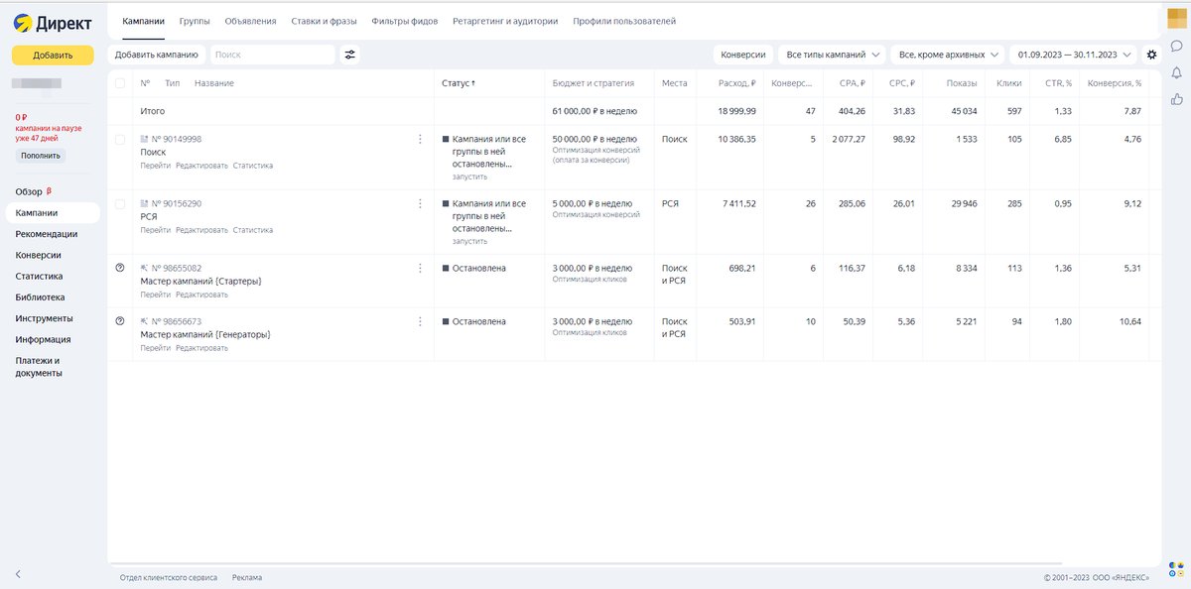Open table column settings gear

1152,55
